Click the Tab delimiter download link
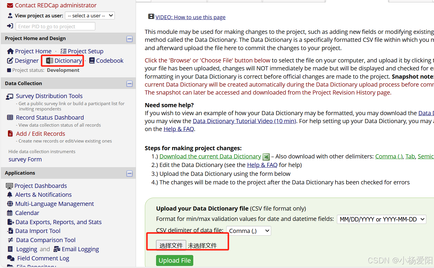Image resolution: width=434 pixels, height=268 pixels. point(410,156)
